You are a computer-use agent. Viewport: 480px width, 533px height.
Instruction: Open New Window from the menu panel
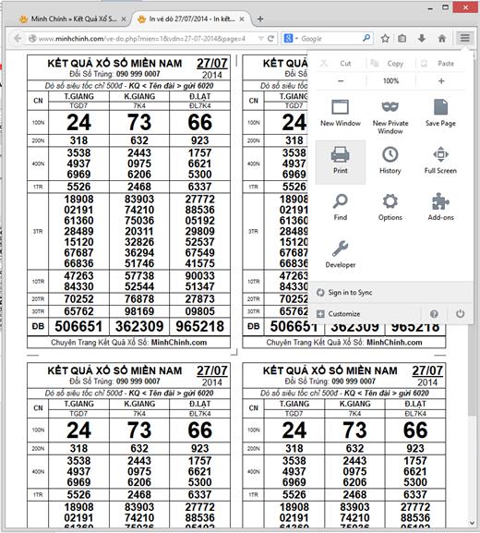coord(341,113)
